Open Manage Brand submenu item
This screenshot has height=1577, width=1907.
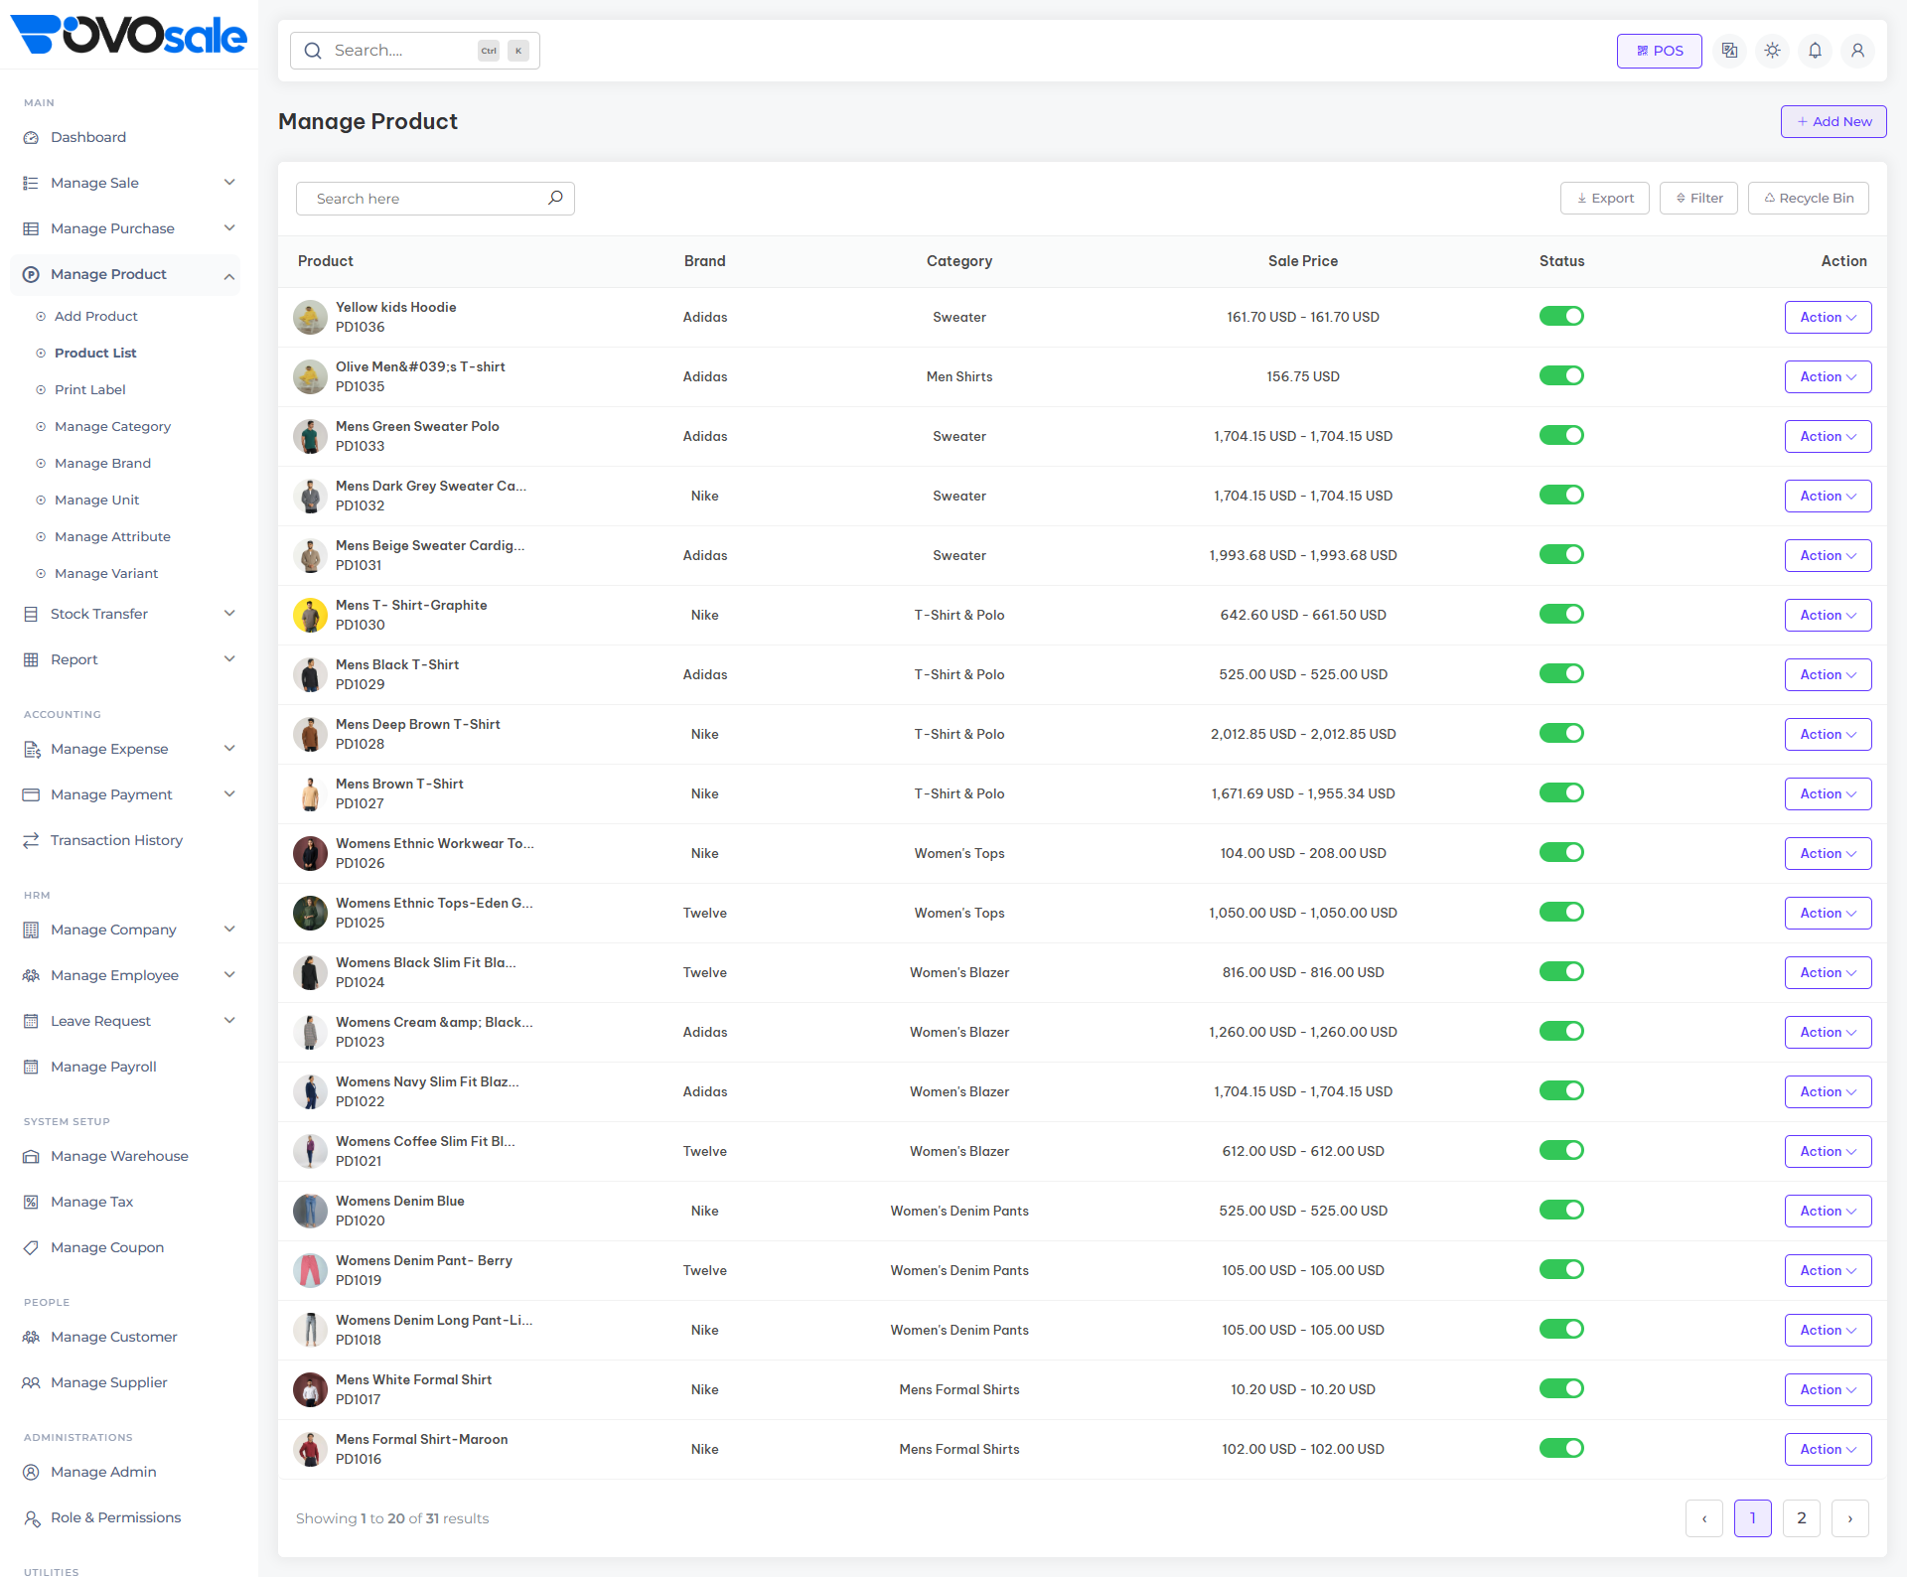coord(102,463)
